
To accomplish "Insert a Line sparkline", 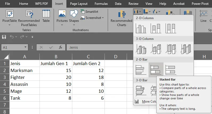I will [x=203, y=16].
